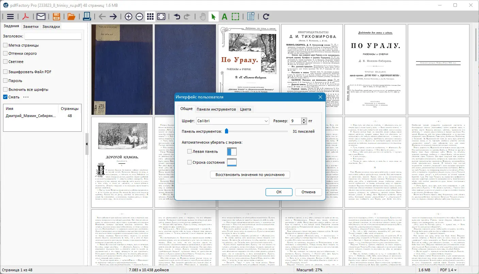The height and width of the screenshot is (274, 479).
Task: Click the red Acrobat PDF view icon
Action: click(x=26, y=16)
